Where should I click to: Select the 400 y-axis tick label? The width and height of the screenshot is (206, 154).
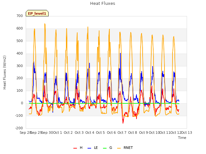tap(20, 53)
